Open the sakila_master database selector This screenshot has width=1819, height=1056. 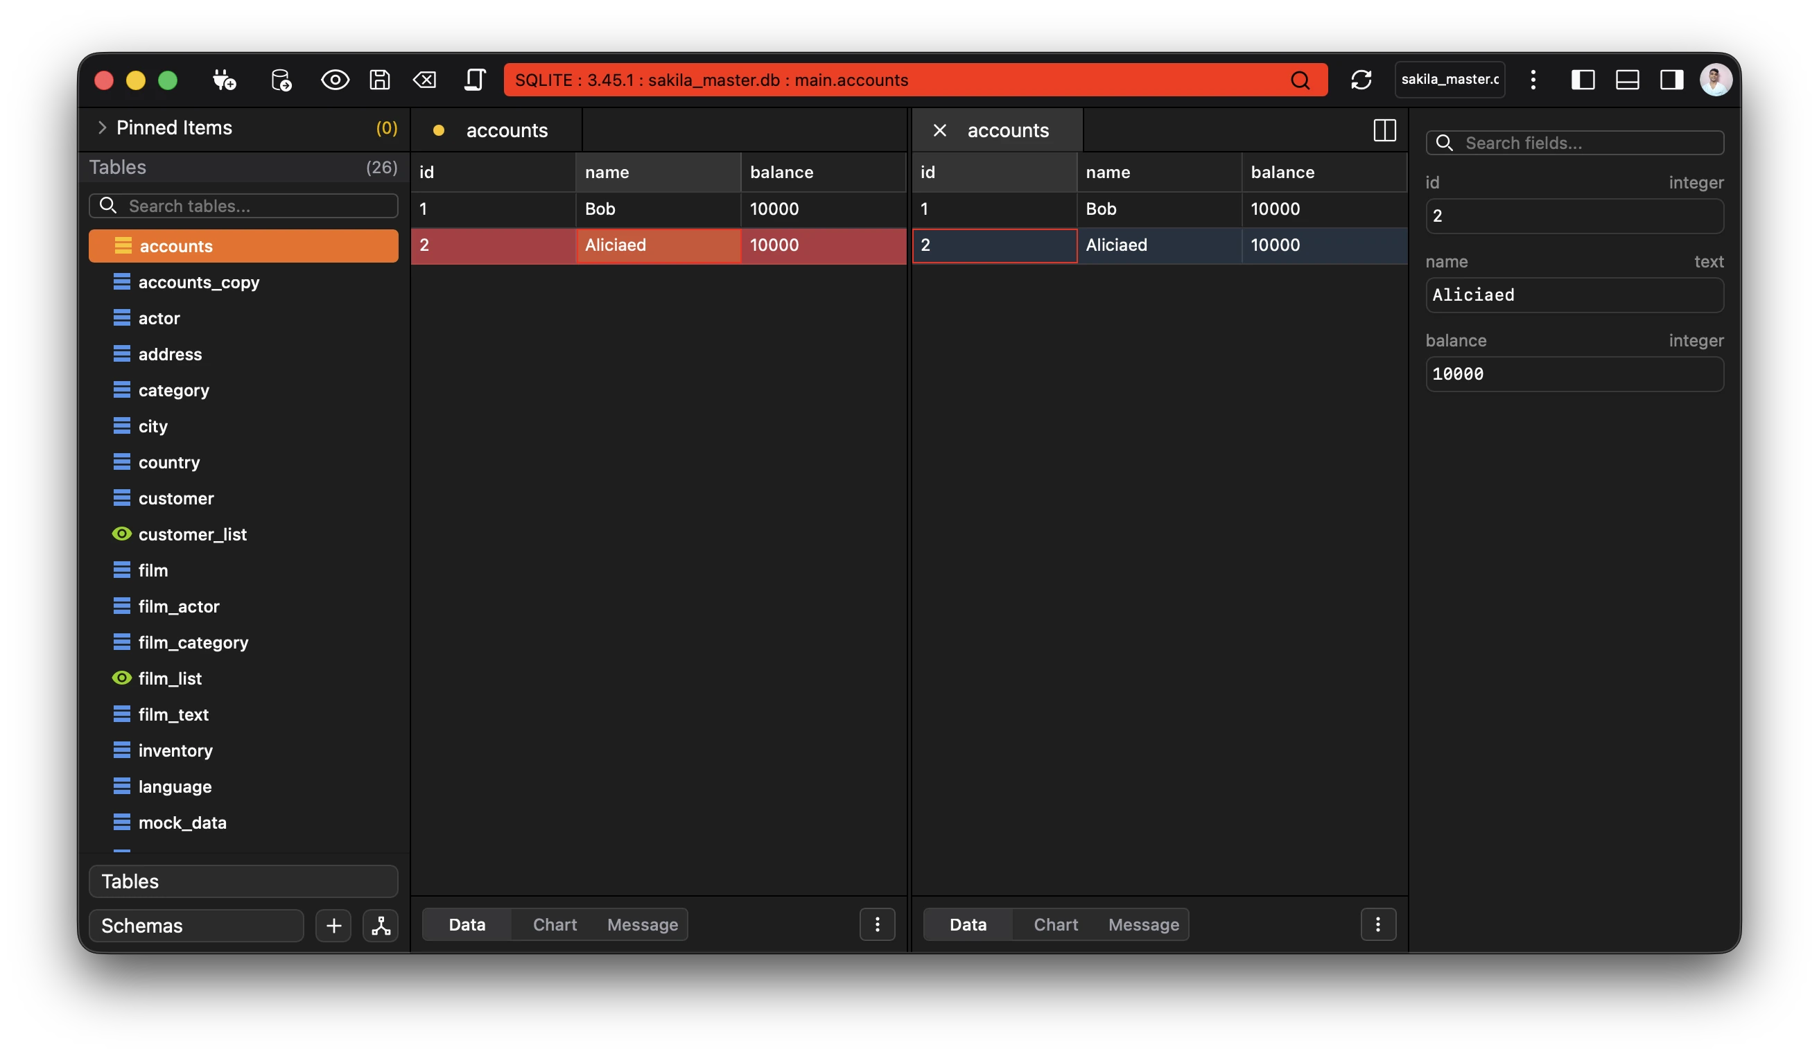pos(1450,80)
